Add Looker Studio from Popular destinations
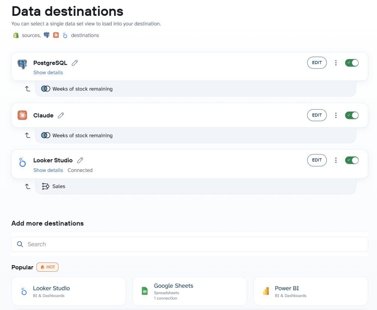The height and width of the screenshot is (310, 377). (x=69, y=291)
